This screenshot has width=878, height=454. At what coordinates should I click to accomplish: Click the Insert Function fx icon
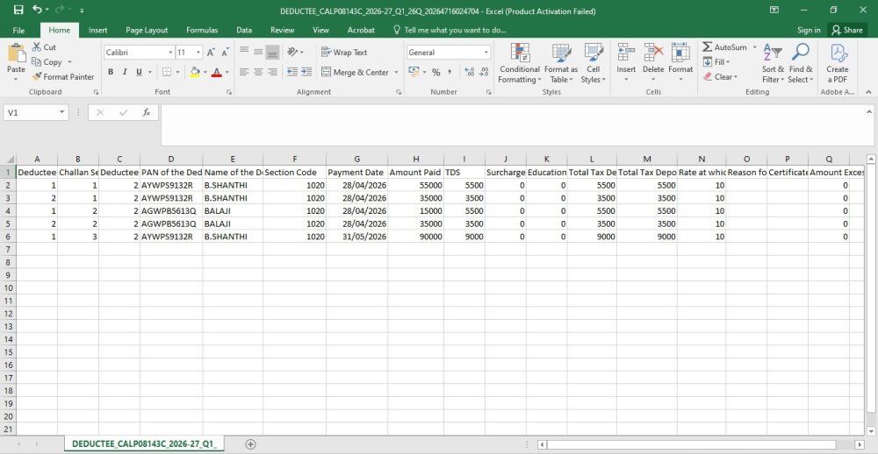pos(147,112)
